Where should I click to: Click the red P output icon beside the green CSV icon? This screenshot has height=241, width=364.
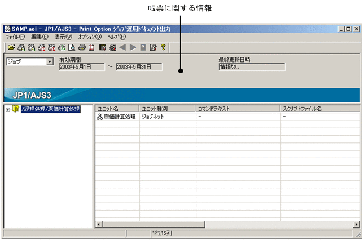[51, 47]
